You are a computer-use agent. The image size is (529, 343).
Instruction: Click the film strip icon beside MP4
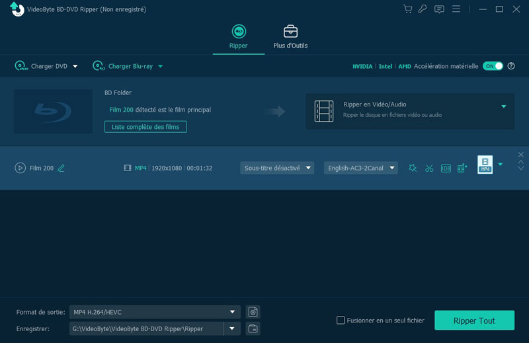(x=128, y=168)
